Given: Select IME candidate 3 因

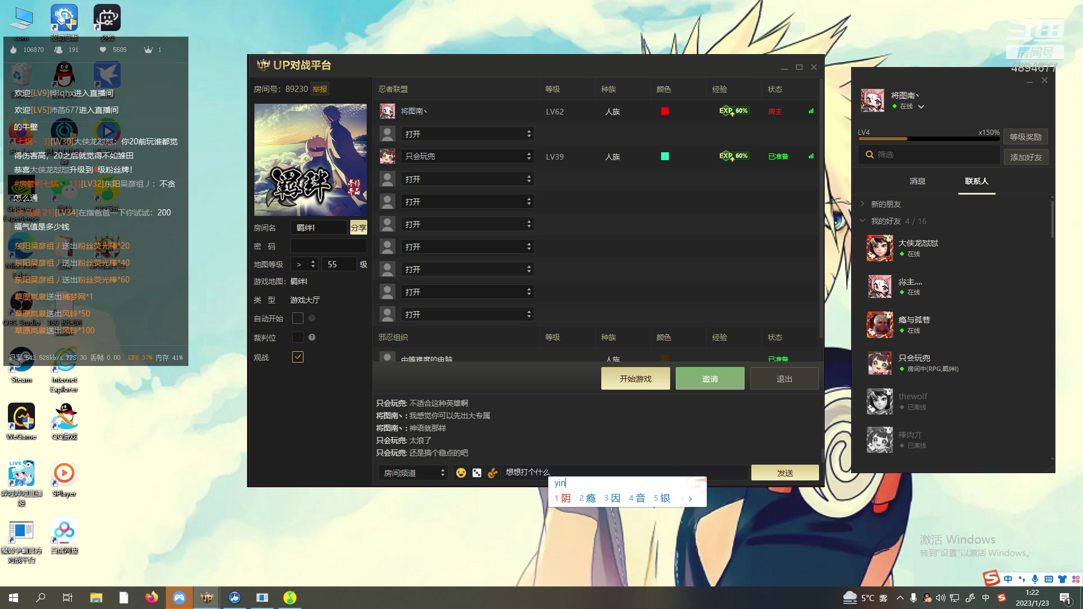Looking at the screenshot, I should pos(612,498).
